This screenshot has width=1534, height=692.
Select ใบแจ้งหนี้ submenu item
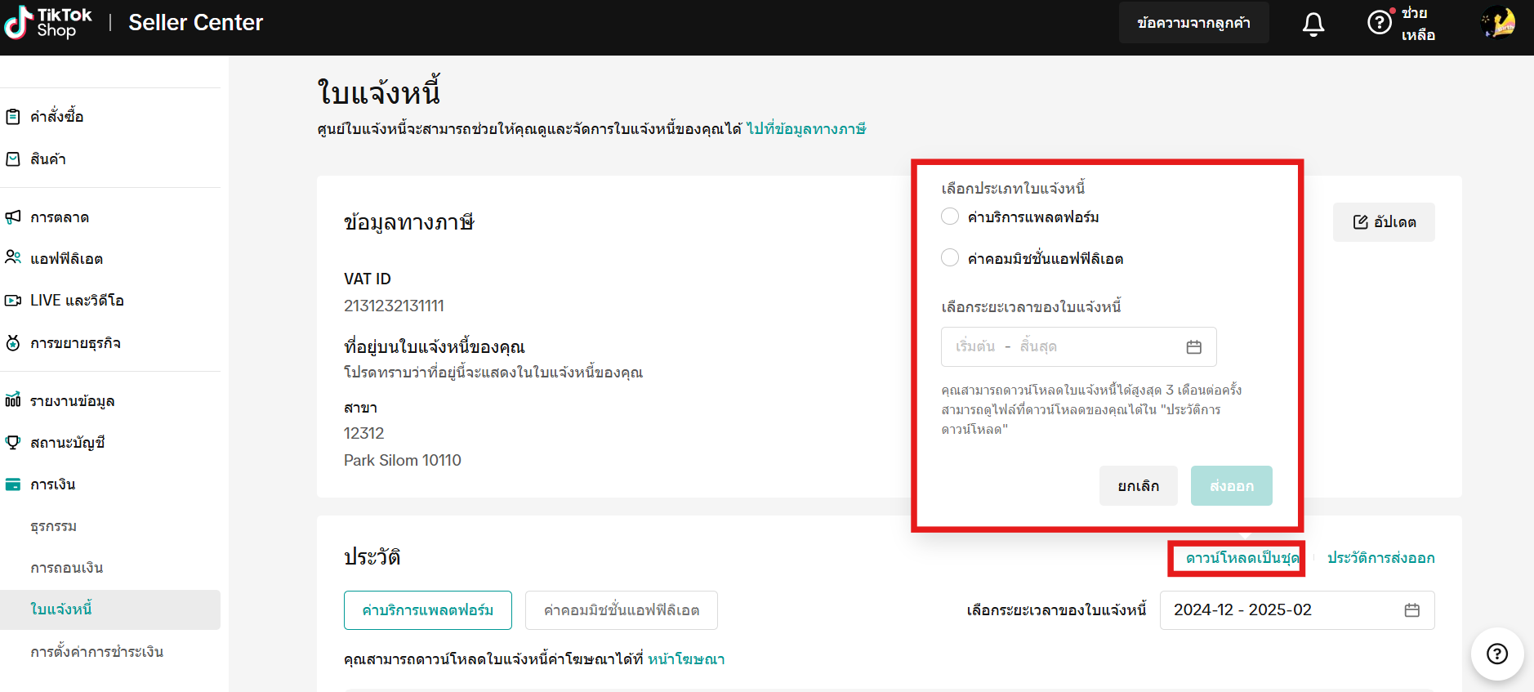coord(110,609)
